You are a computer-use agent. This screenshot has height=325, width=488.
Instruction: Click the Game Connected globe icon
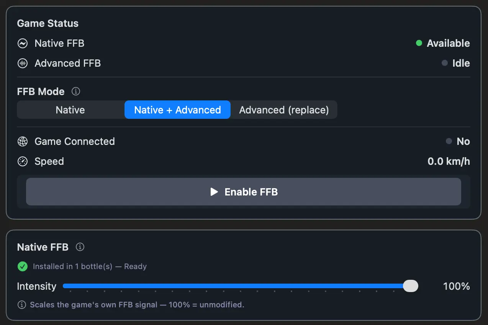point(22,141)
